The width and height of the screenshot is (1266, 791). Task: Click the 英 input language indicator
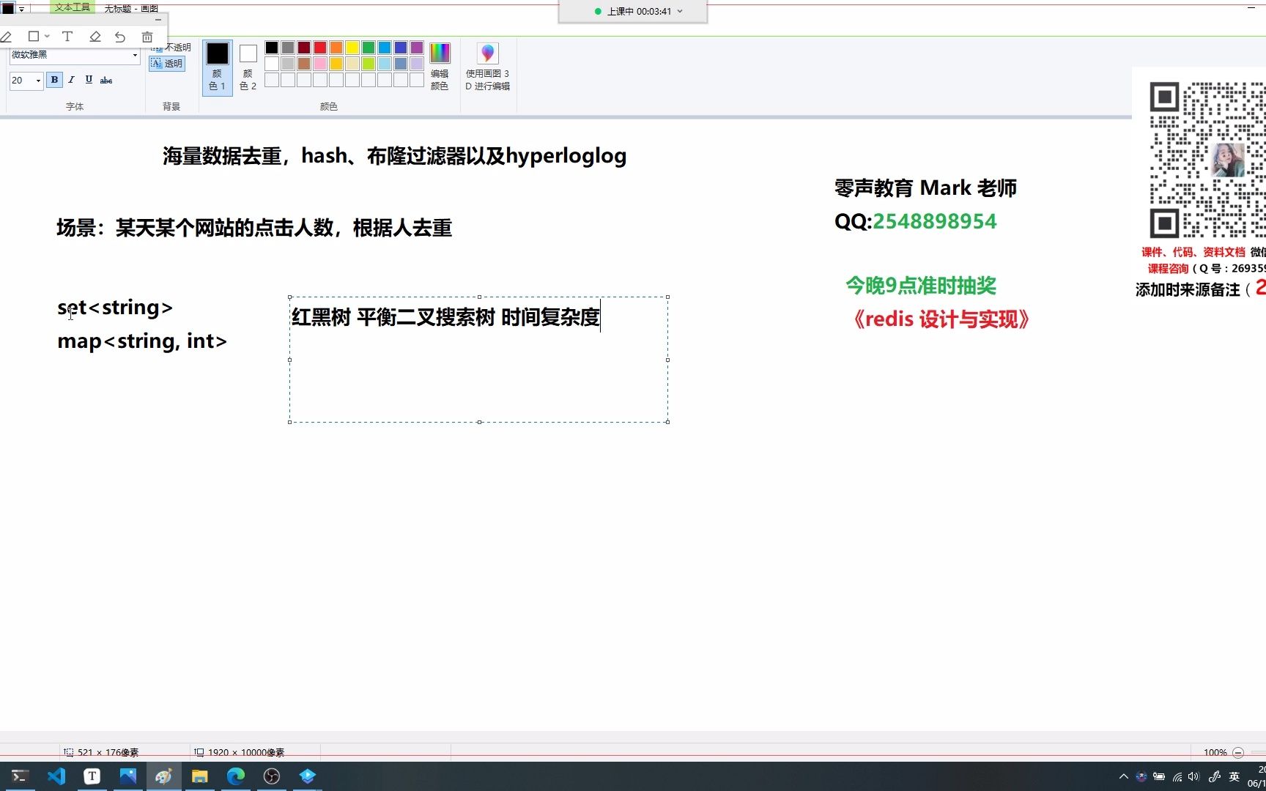pyautogui.click(x=1234, y=776)
